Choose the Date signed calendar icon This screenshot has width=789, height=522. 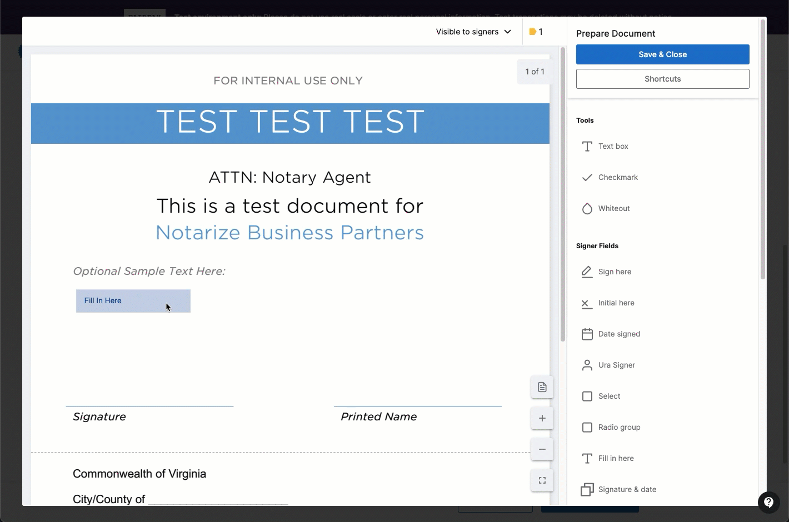587,334
